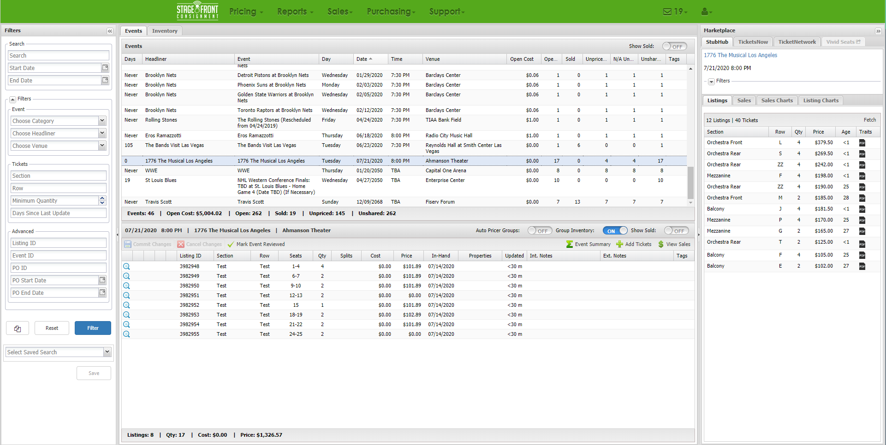886x445 pixels.
Task: Open the PO End Date calendar picker
Action: pos(102,293)
